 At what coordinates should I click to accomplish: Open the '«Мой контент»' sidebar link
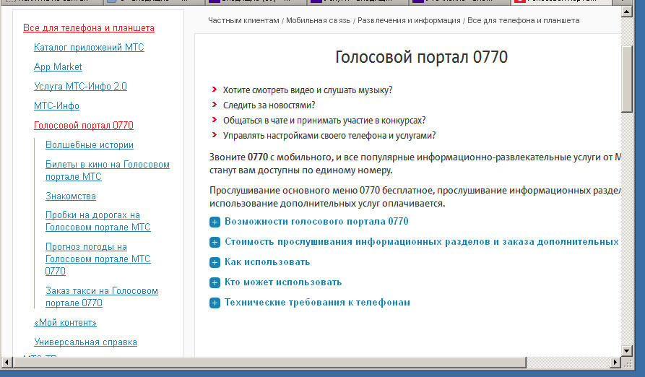click(65, 322)
